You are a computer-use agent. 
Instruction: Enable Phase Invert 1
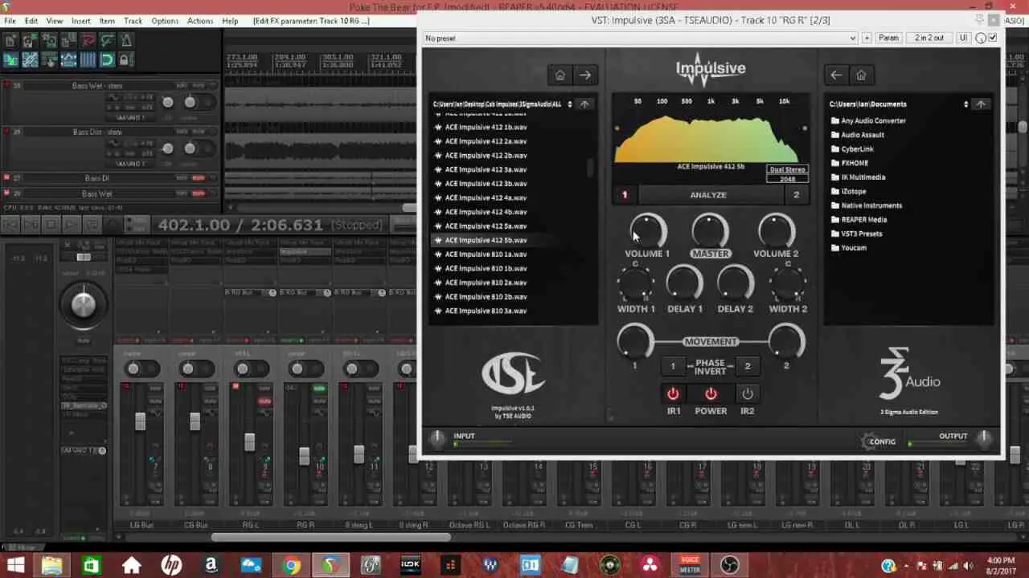[x=672, y=365]
